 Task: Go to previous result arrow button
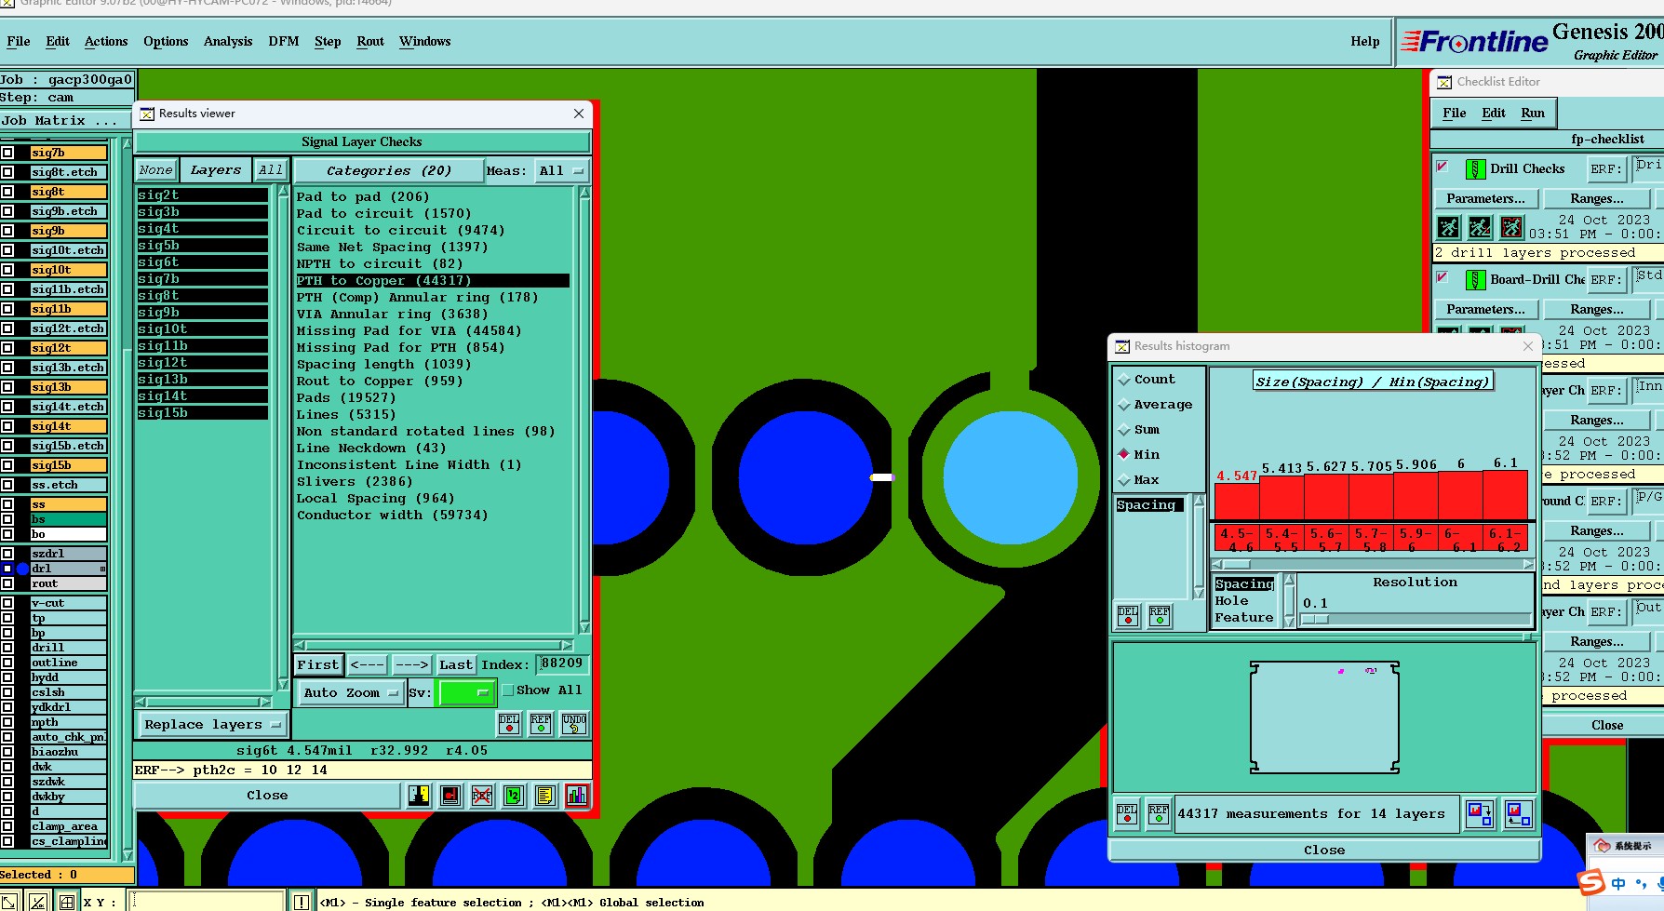[x=368, y=665]
